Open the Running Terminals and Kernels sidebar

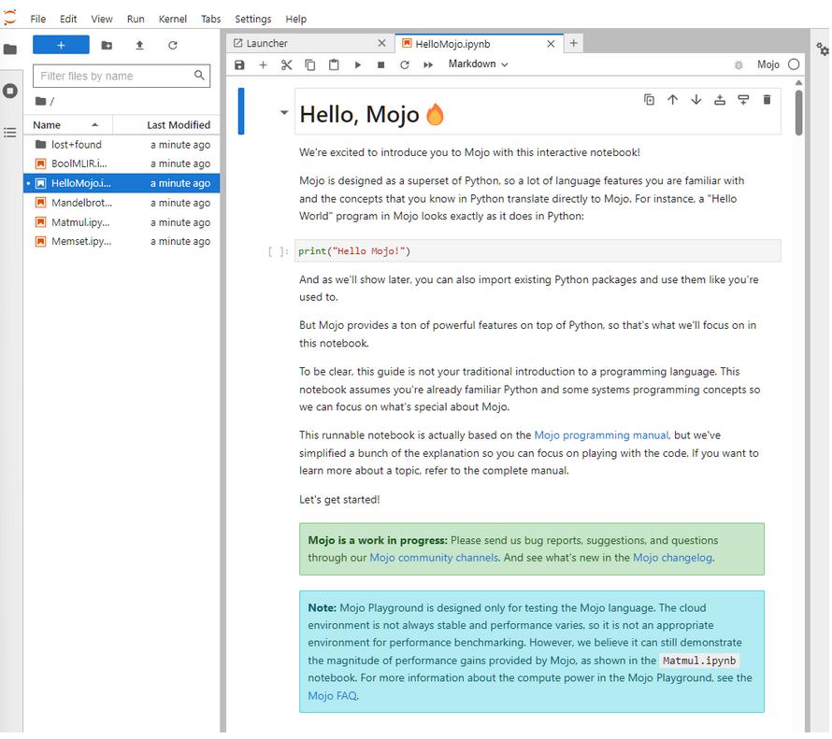coord(10,91)
